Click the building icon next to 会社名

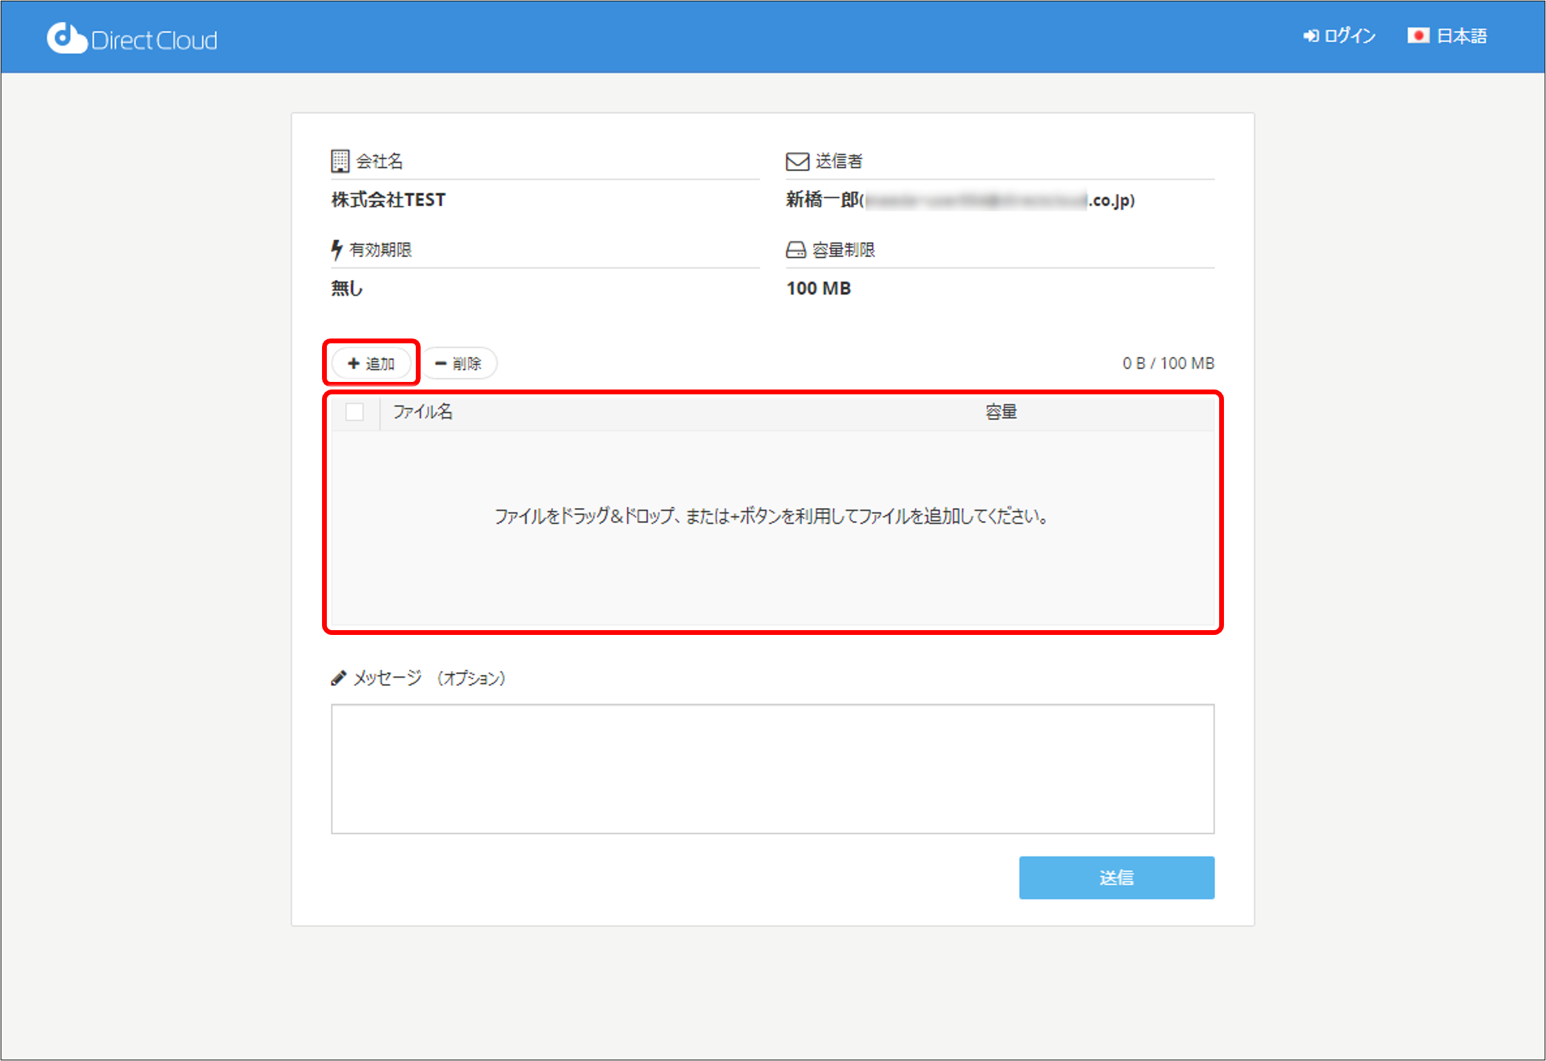[339, 161]
